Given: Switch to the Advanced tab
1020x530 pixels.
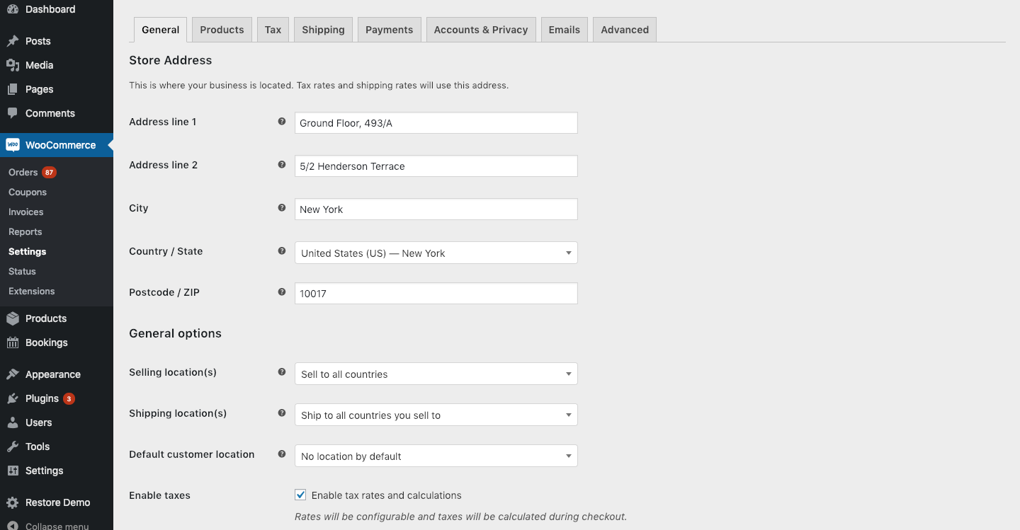Looking at the screenshot, I should (x=625, y=30).
